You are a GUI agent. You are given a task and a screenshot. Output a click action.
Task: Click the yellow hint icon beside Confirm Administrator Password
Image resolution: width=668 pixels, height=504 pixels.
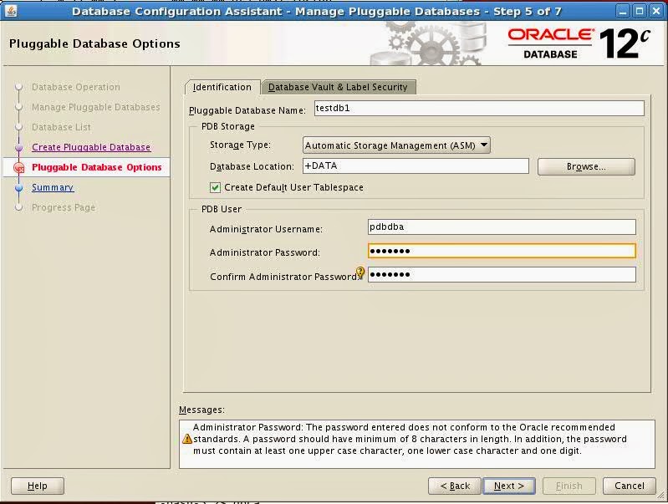[360, 272]
